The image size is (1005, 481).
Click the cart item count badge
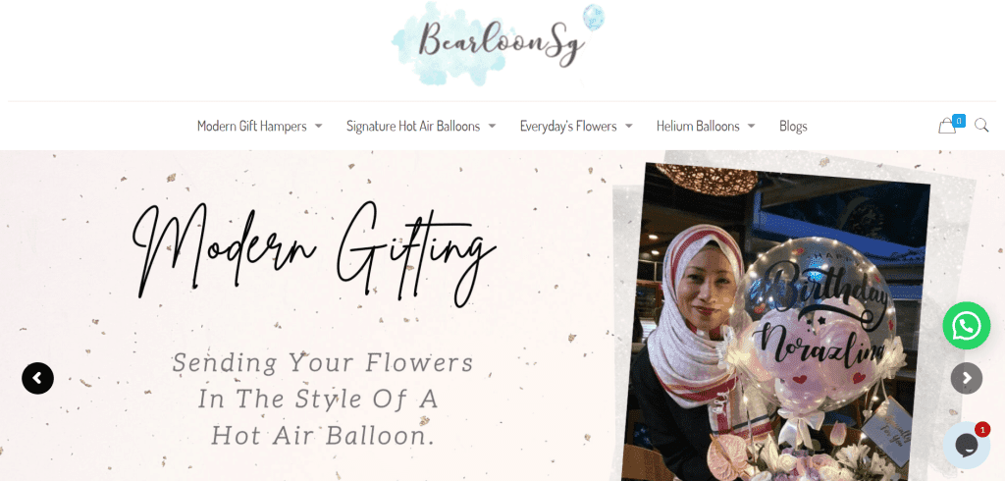pyautogui.click(x=959, y=120)
